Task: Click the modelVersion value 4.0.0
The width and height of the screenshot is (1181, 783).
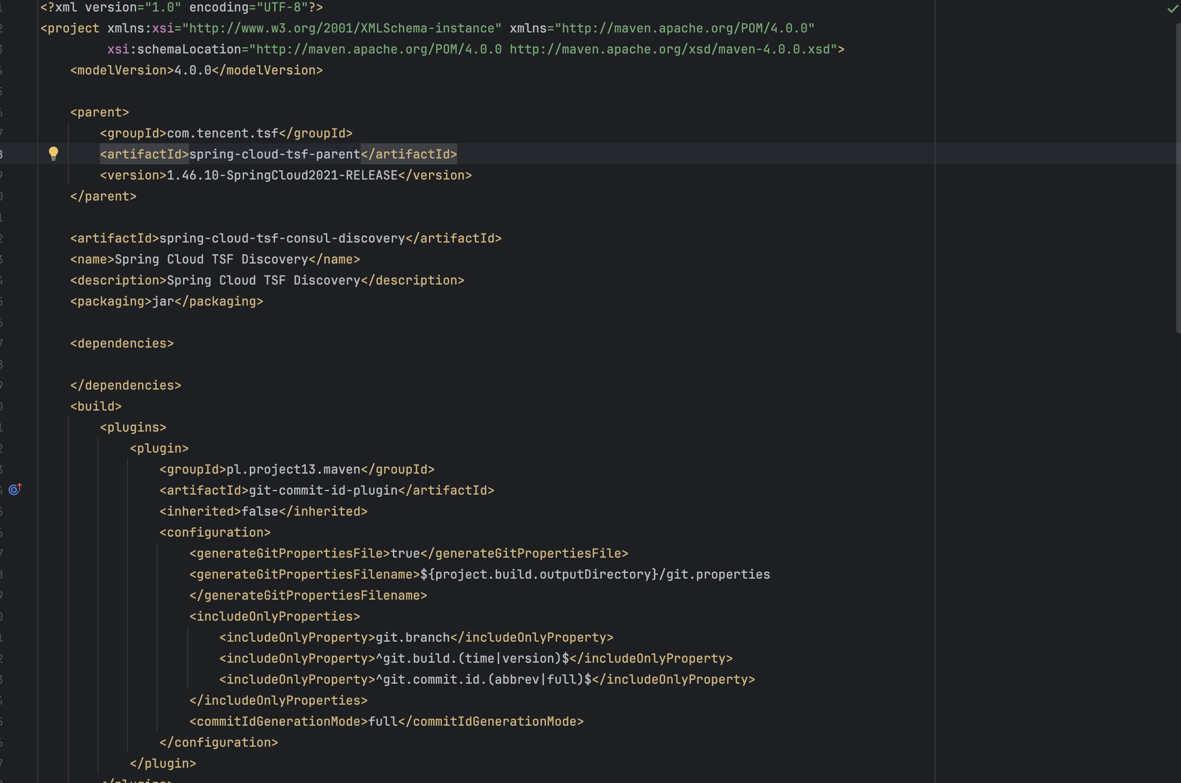Action: [193, 70]
